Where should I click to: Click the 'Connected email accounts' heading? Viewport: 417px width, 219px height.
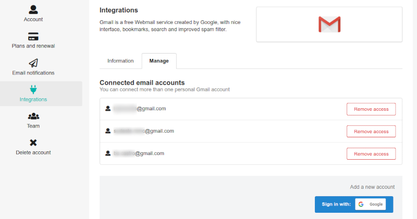click(142, 83)
